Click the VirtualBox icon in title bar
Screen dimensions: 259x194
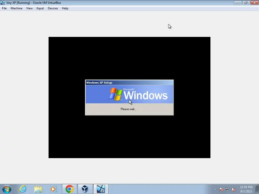(x=3, y=3)
